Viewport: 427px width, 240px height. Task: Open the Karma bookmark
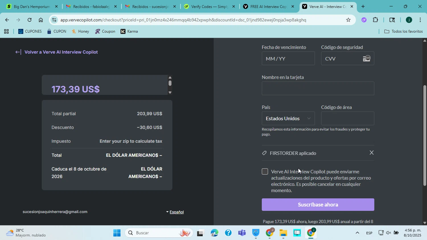coord(129,32)
